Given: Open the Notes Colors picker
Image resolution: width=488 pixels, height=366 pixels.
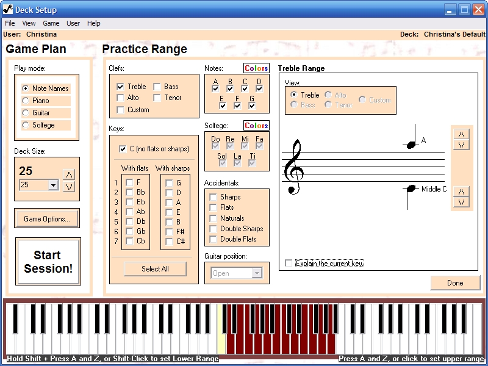Looking at the screenshot, I should click(x=256, y=68).
